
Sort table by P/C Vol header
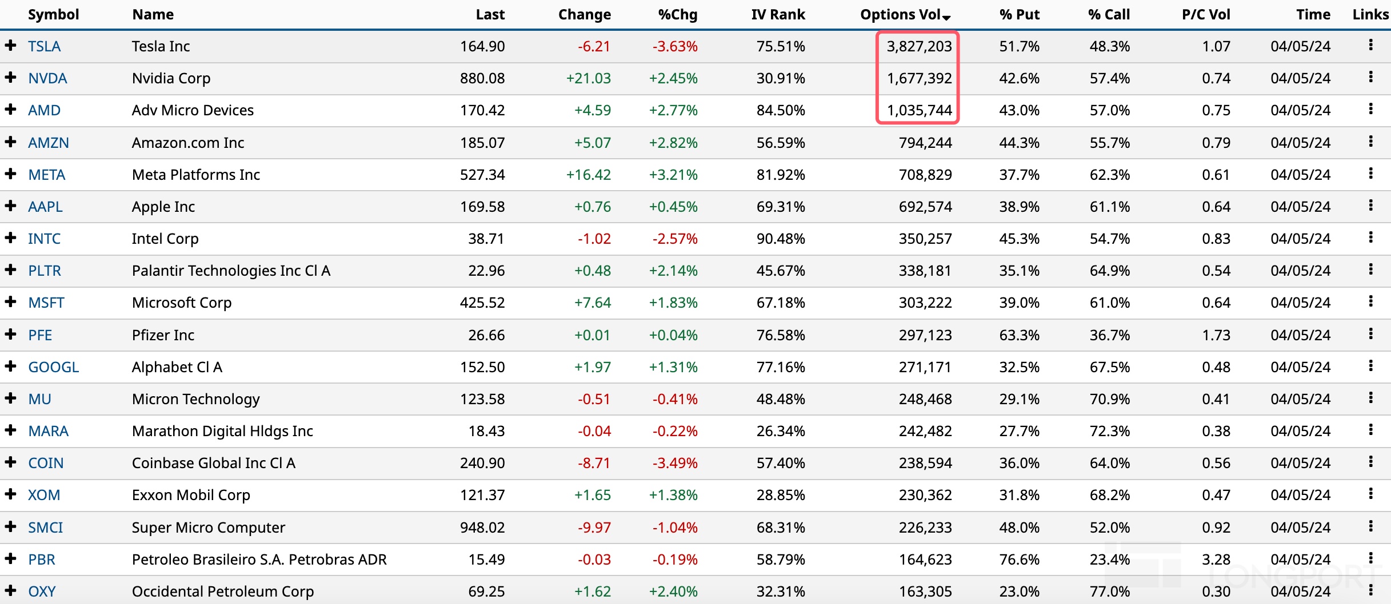pos(1205,14)
